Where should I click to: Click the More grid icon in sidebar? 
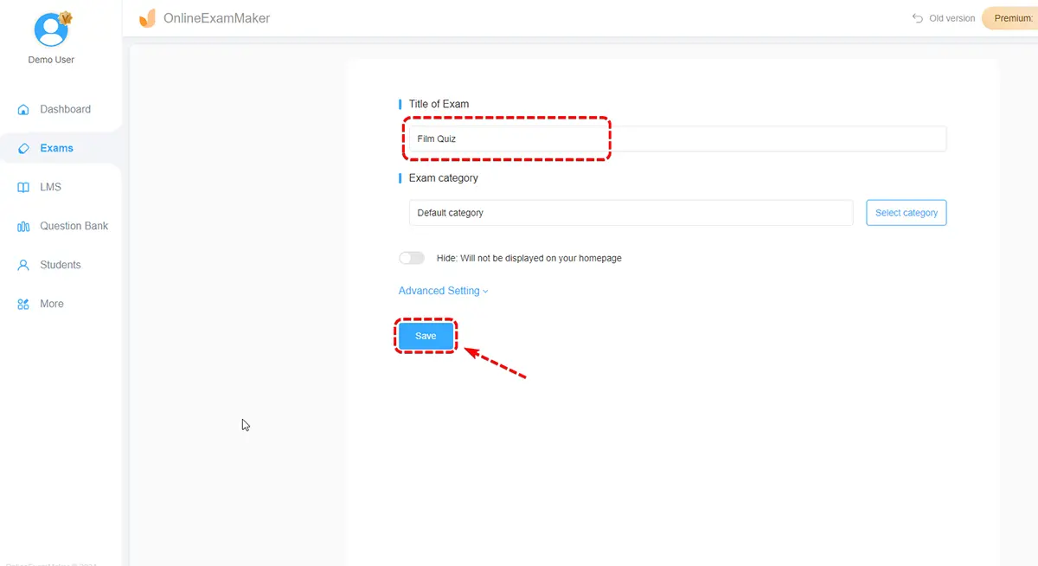tap(23, 305)
